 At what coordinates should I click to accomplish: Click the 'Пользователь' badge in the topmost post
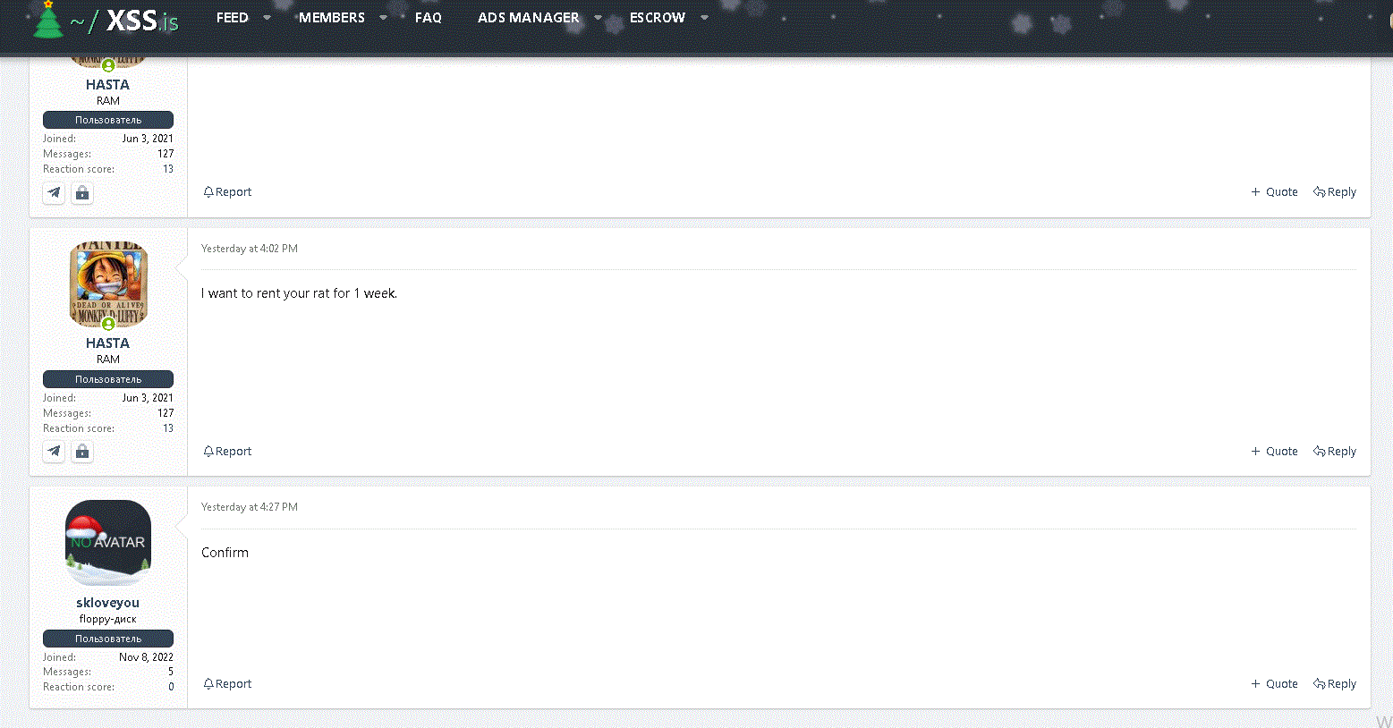[x=108, y=120]
